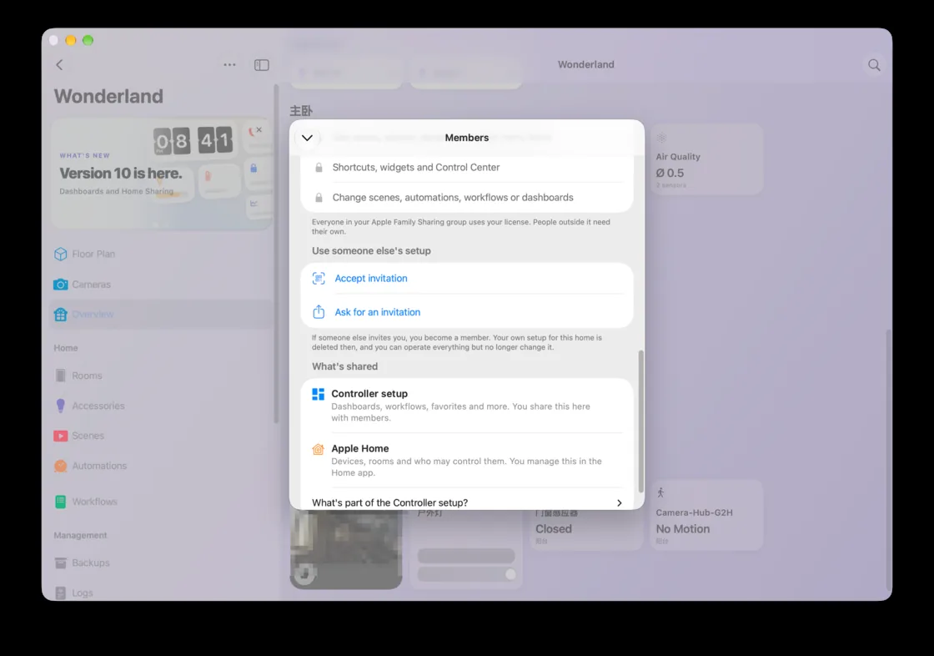This screenshot has width=934, height=656.
Task: Click the Accept invitation scan icon
Action: click(x=319, y=279)
